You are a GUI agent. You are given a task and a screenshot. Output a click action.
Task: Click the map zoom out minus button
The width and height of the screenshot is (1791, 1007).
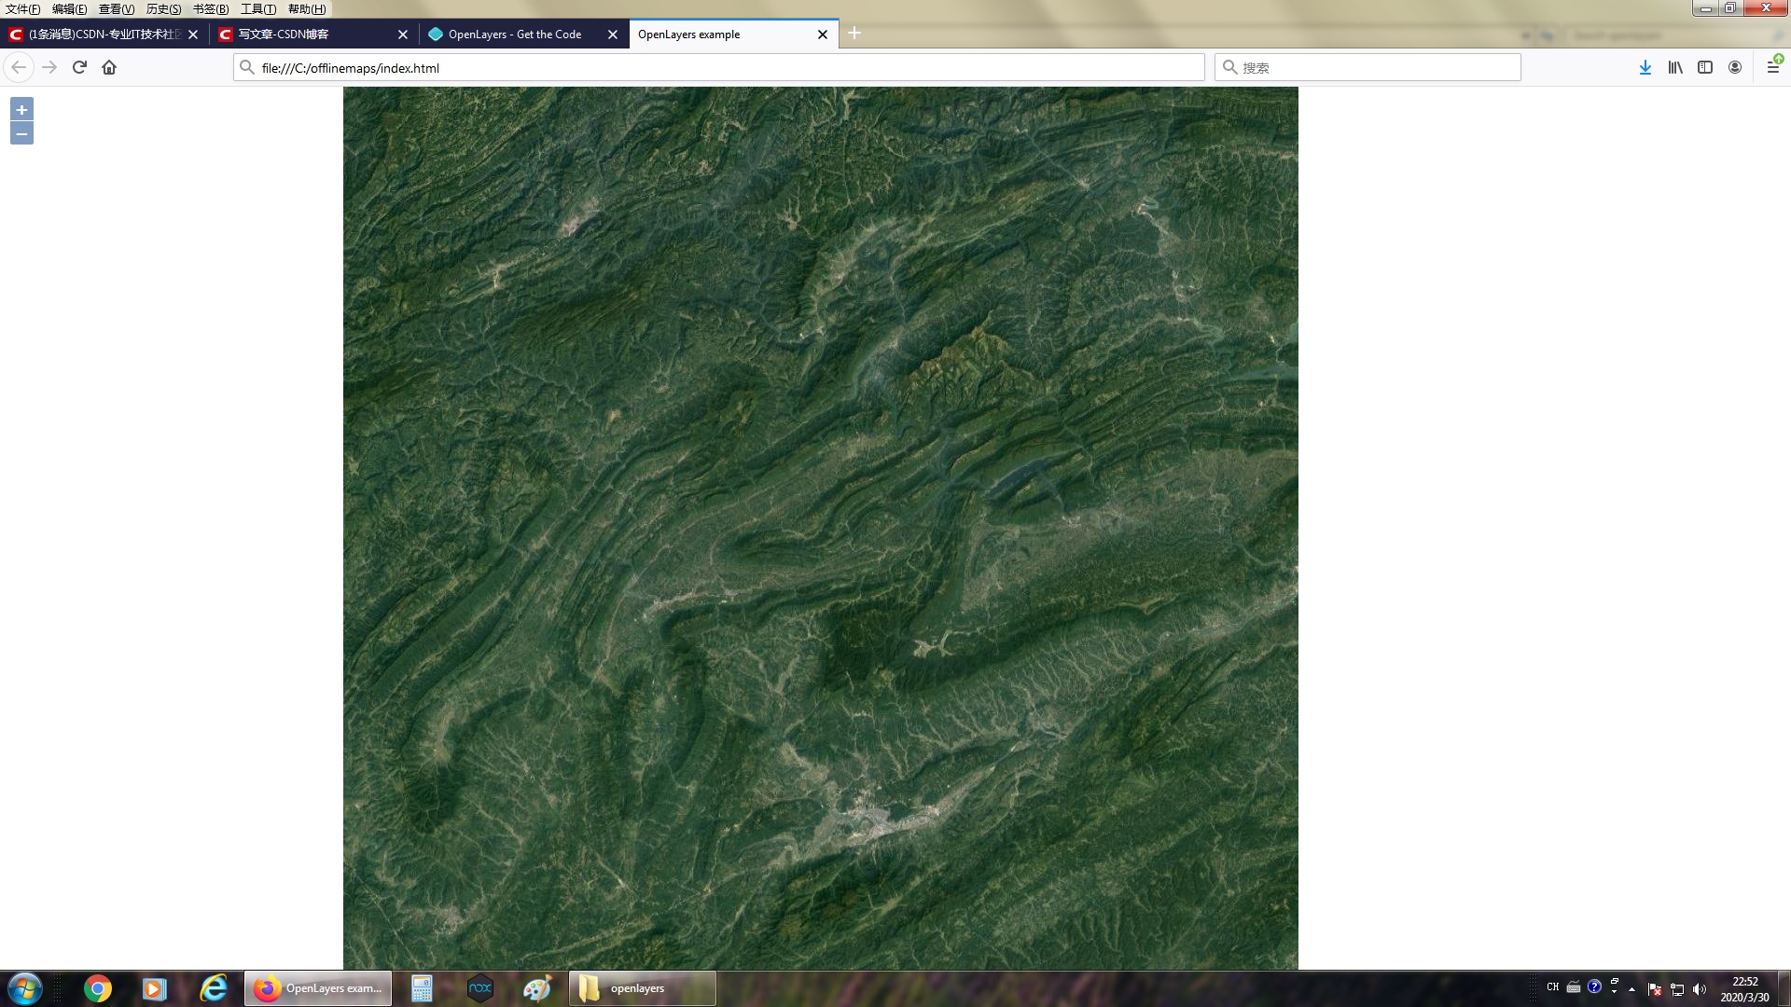click(21, 134)
